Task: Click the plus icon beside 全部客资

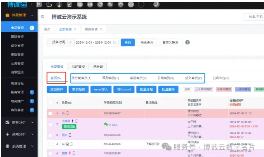Action: pyautogui.click(x=32, y=28)
